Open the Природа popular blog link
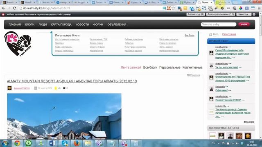Viewport: 262px width, 147px height. coord(59,43)
